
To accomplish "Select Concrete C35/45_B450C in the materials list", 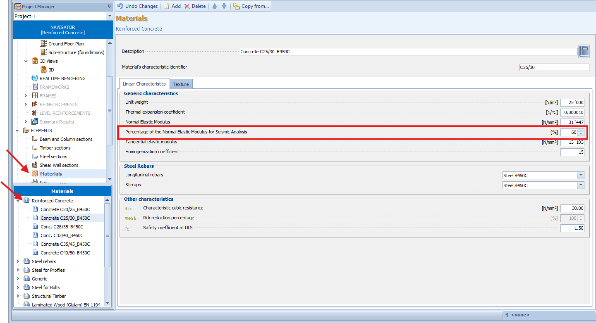I will click(65, 244).
